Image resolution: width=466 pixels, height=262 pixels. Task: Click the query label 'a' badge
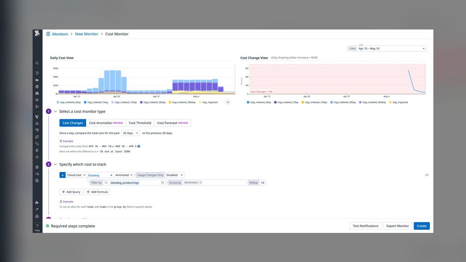click(62, 175)
